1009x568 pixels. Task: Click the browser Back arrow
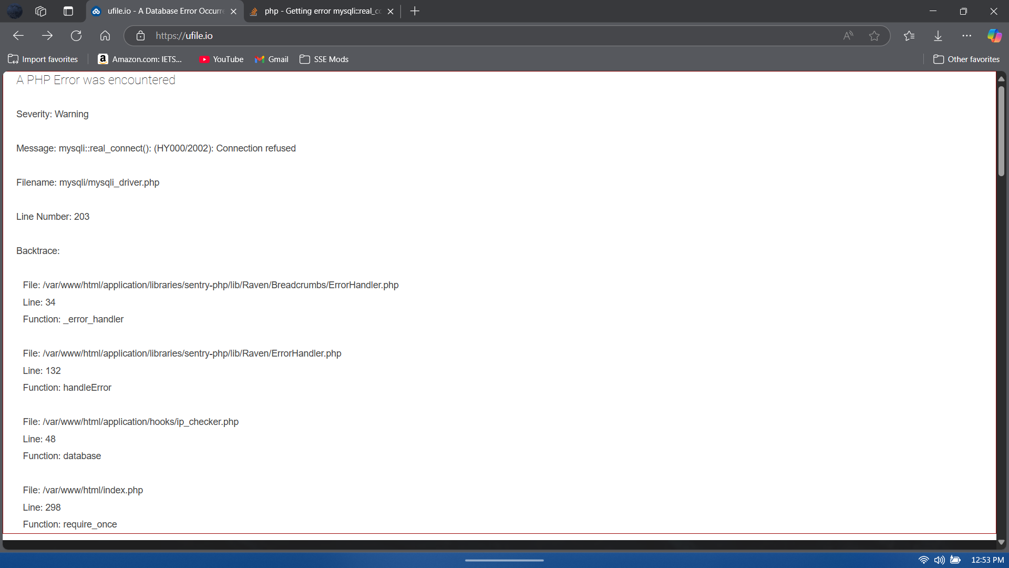coord(18,36)
